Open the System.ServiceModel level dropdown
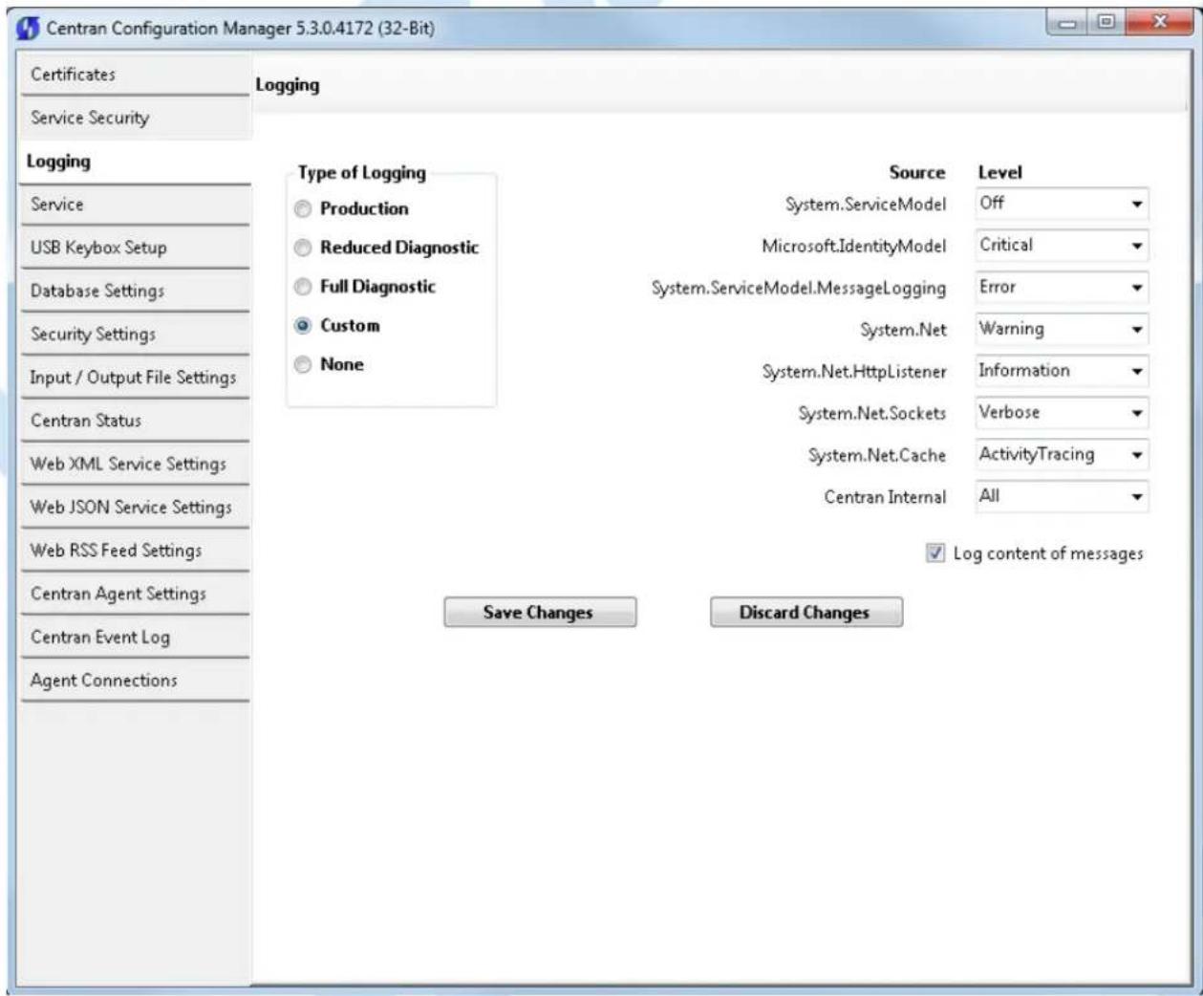1203x996 pixels. (x=1062, y=204)
